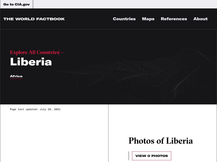Click the red dash after Explore All Countries
The height and width of the screenshot is (162, 217).
point(62,52)
